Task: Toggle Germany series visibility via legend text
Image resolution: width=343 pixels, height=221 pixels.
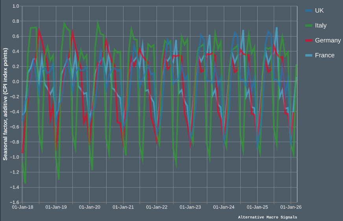Action: pyautogui.click(x=328, y=40)
